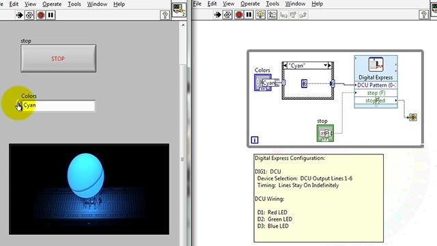Click the VI icon pane on front panel
Image resolution: width=437 pixels, height=246 pixels.
pos(179,10)
